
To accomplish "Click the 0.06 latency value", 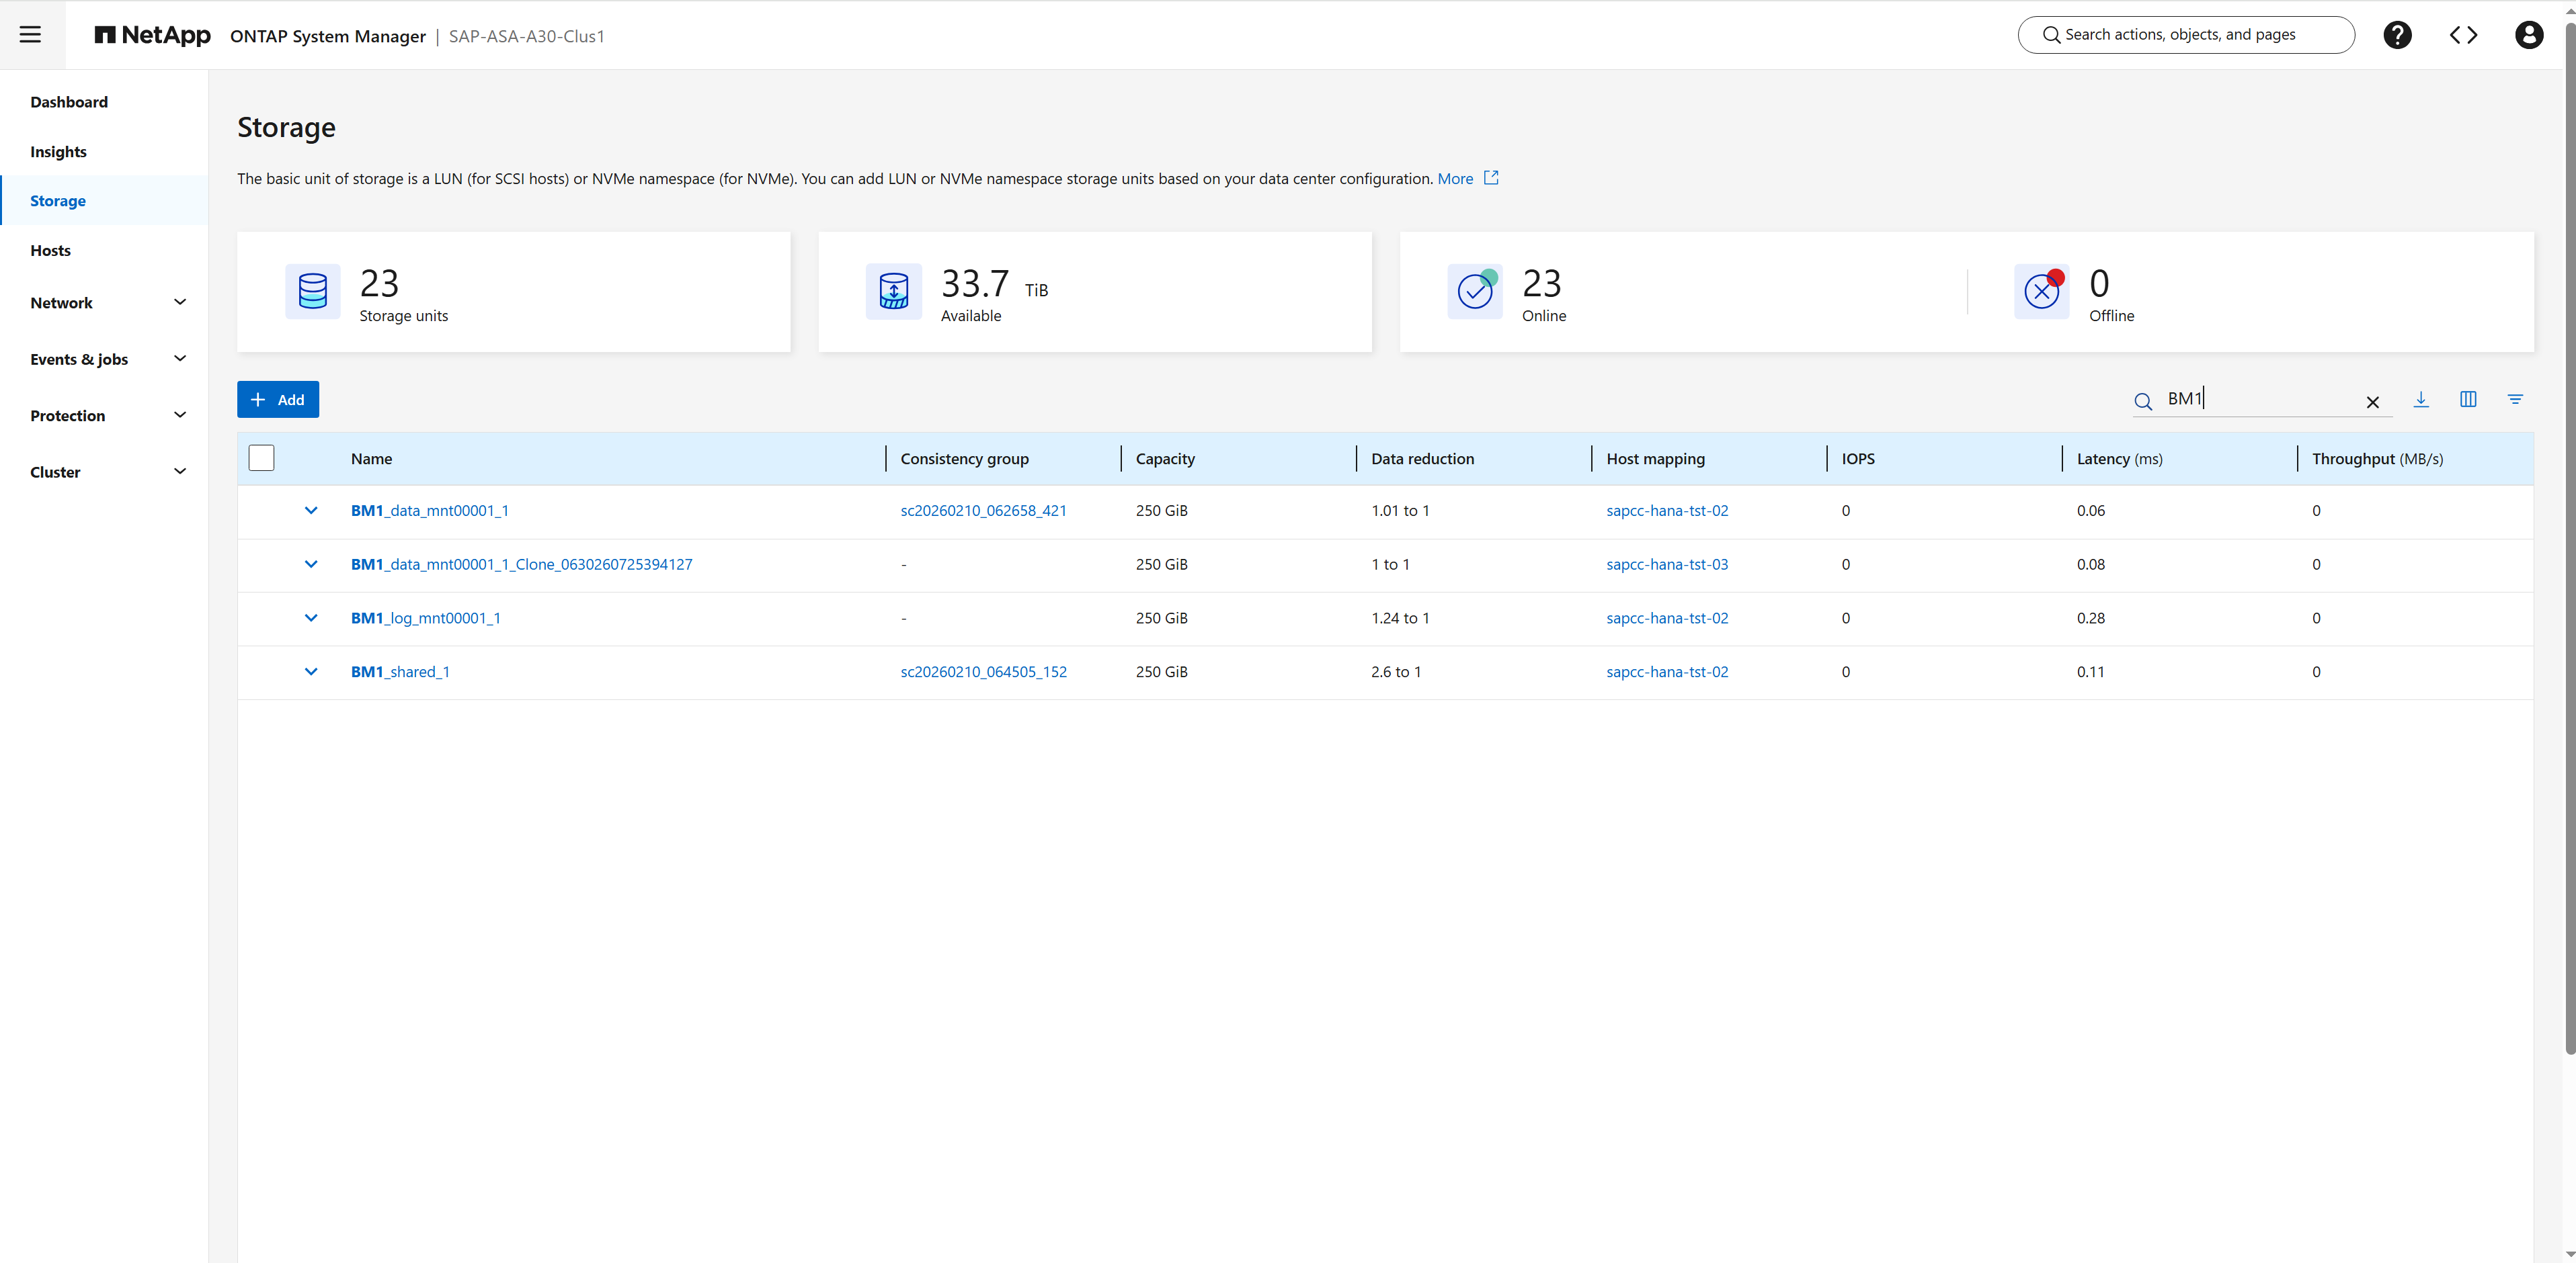I will 2091,511.
